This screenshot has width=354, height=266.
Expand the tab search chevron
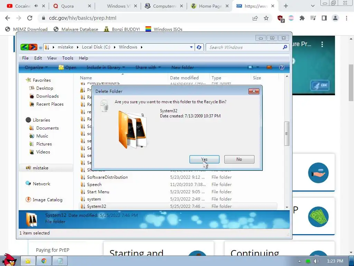pos(313,6)
